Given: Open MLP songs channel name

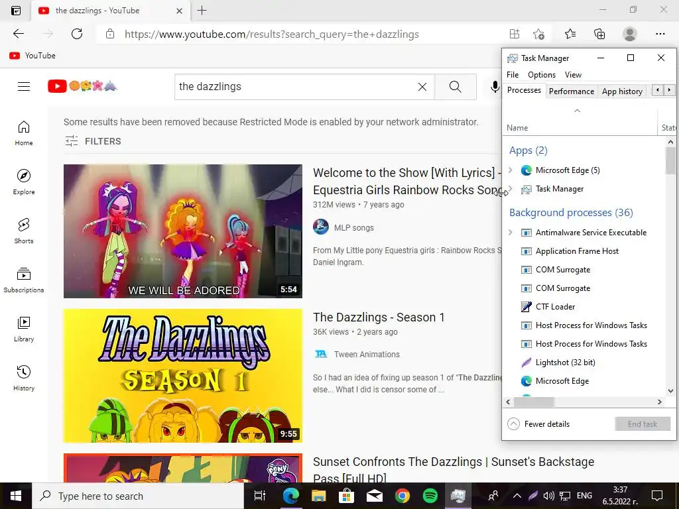Looking at the screenshot, I should [x=354, y=228].
